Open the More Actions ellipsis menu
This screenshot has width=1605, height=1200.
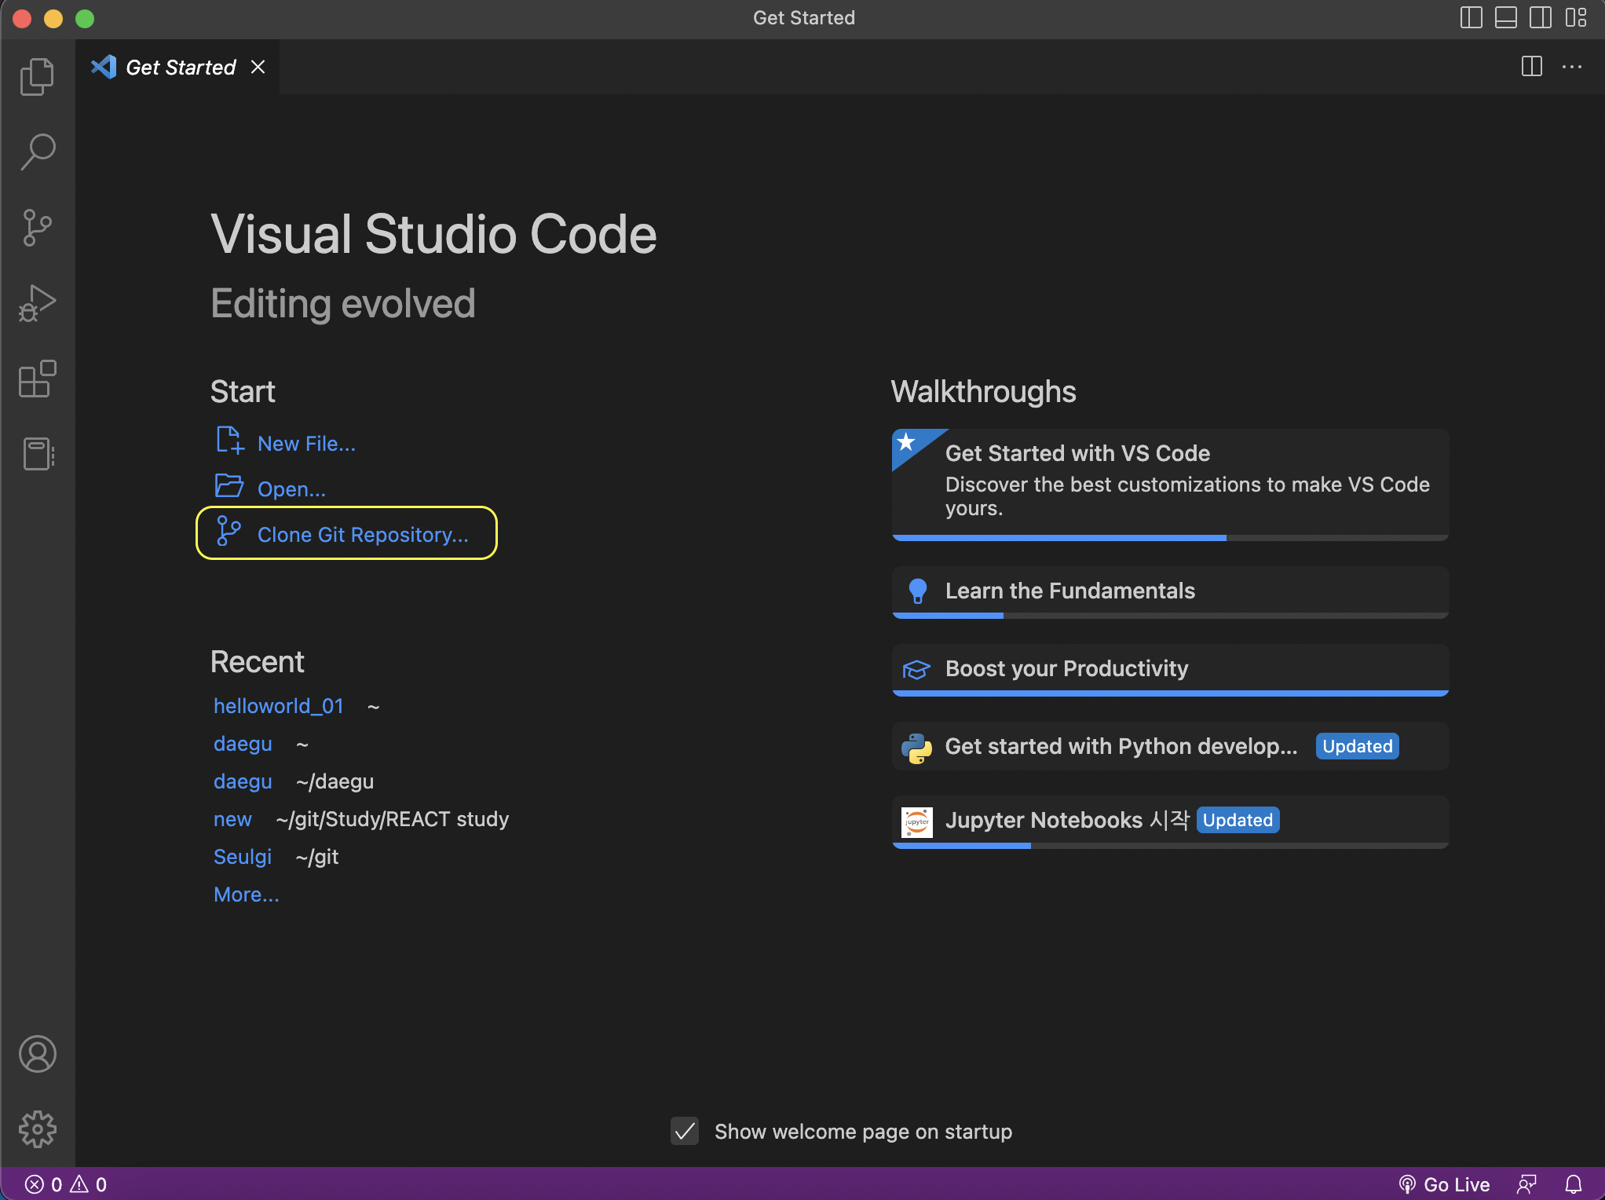[x=1572, y=67]
